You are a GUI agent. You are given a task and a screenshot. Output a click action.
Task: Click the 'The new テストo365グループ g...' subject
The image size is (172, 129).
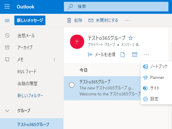coord(107,88)
